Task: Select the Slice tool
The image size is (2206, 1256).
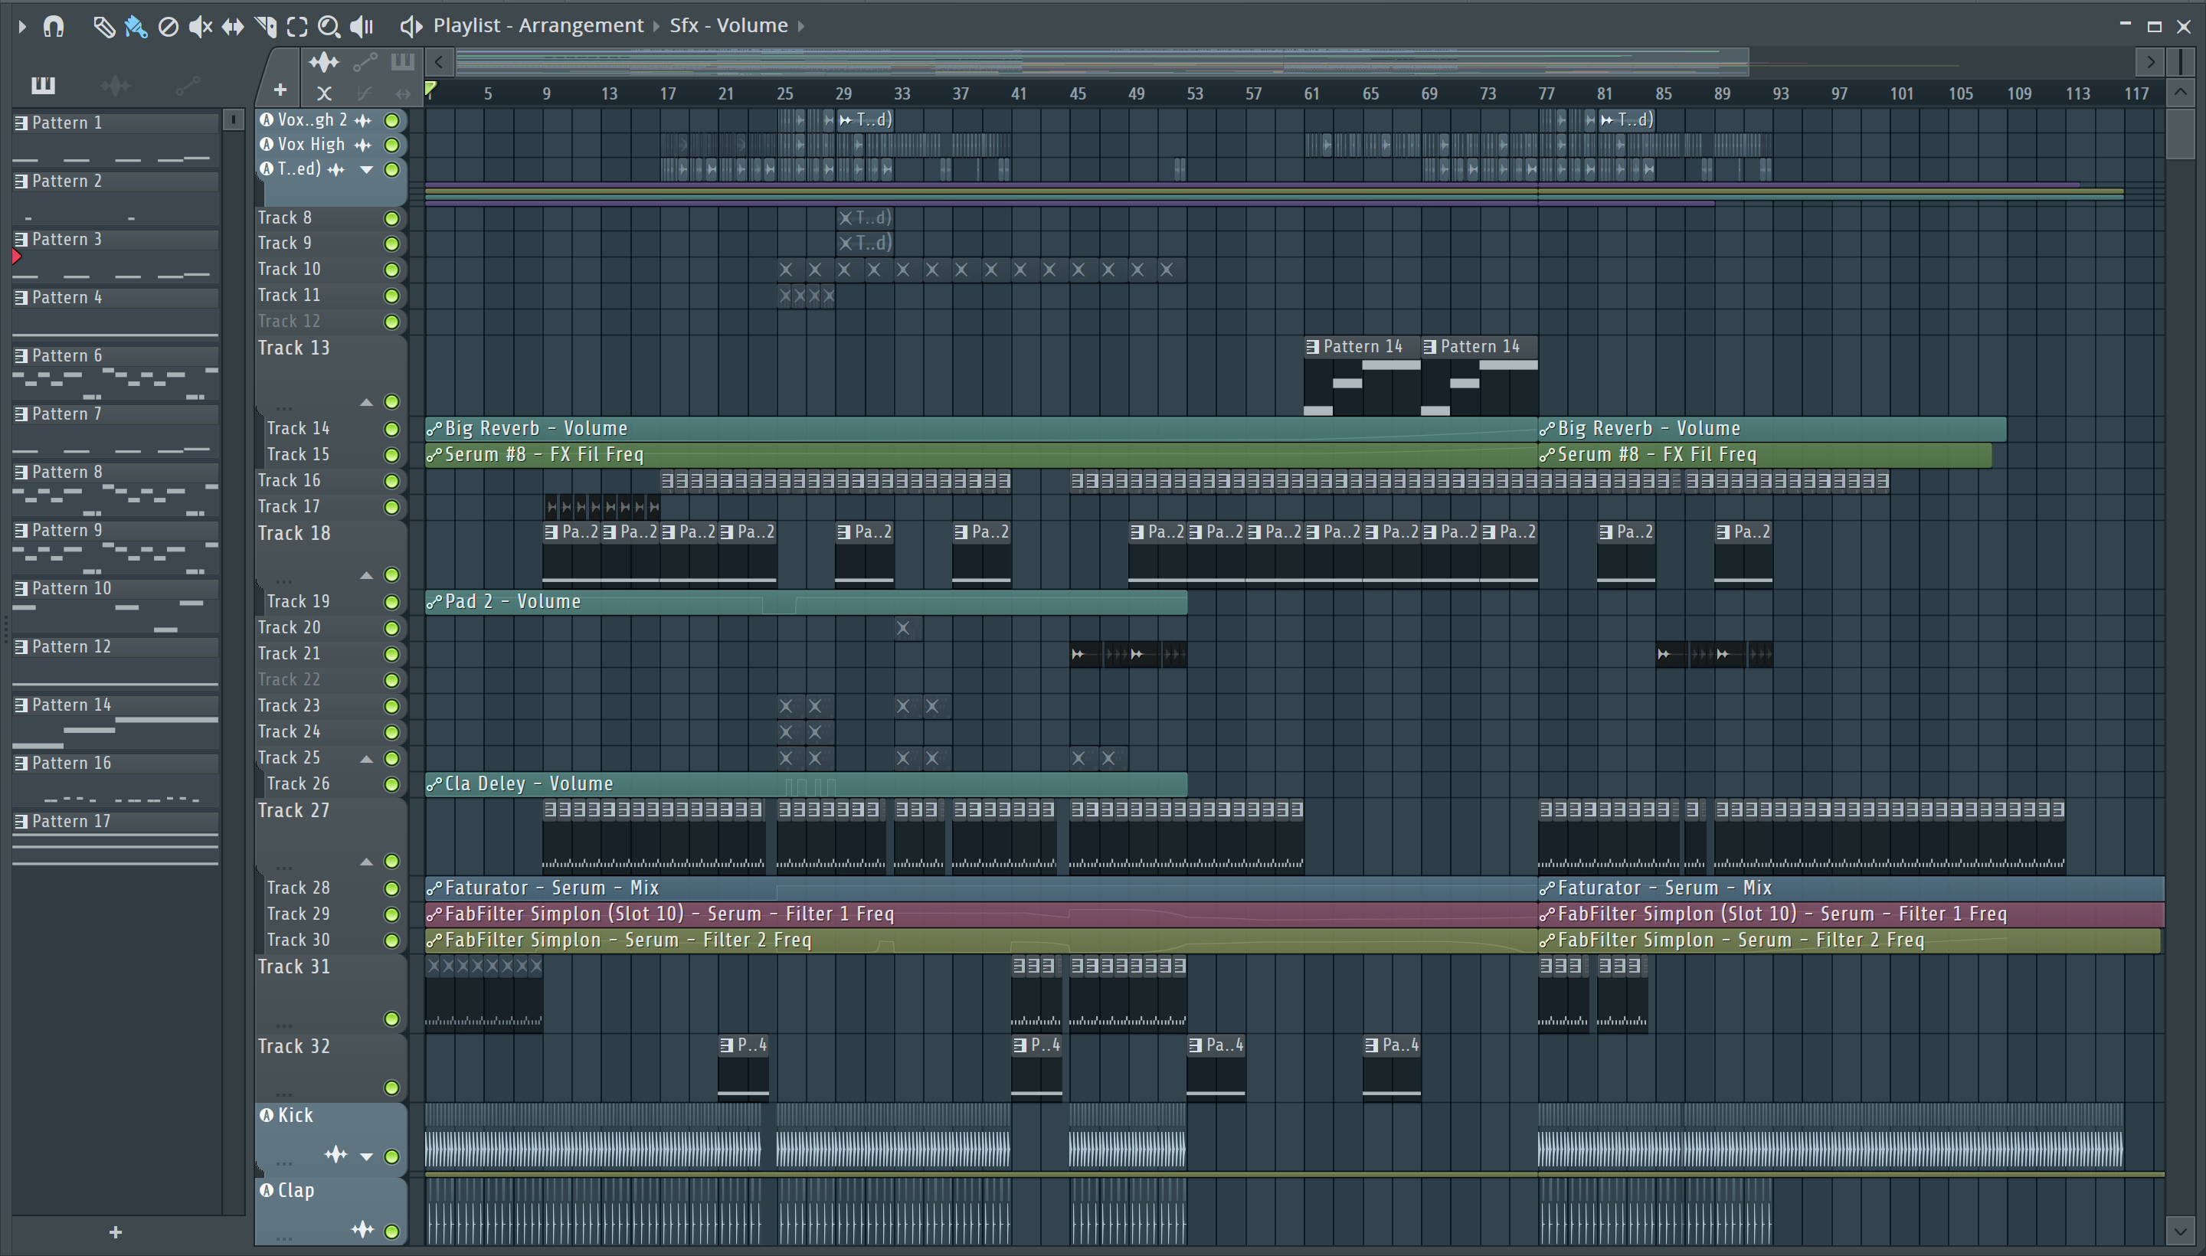Action: pyautogui.click(x=265, y=27)
